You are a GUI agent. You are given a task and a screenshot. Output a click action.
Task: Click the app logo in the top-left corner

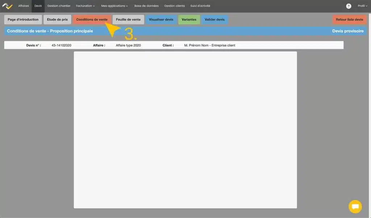coord(7,6)
